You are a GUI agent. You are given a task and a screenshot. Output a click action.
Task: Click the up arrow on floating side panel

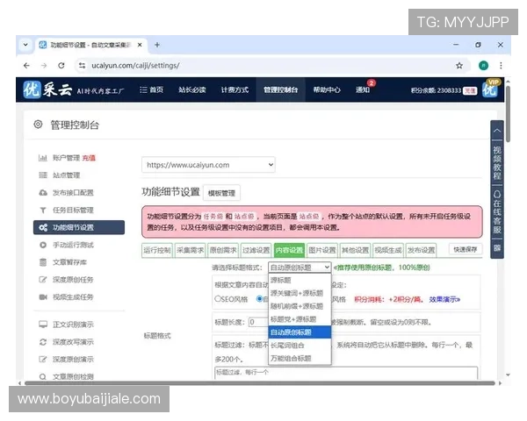497,131
